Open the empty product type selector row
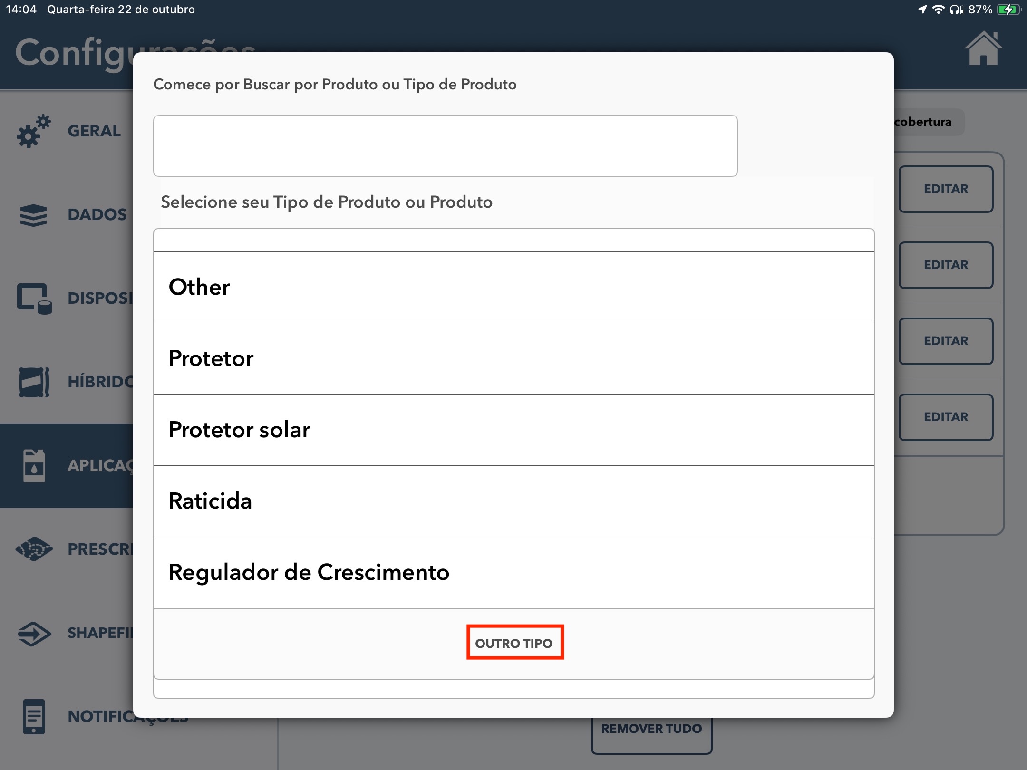The width and height of the screenshot is (1027, 770). point(513,240)
